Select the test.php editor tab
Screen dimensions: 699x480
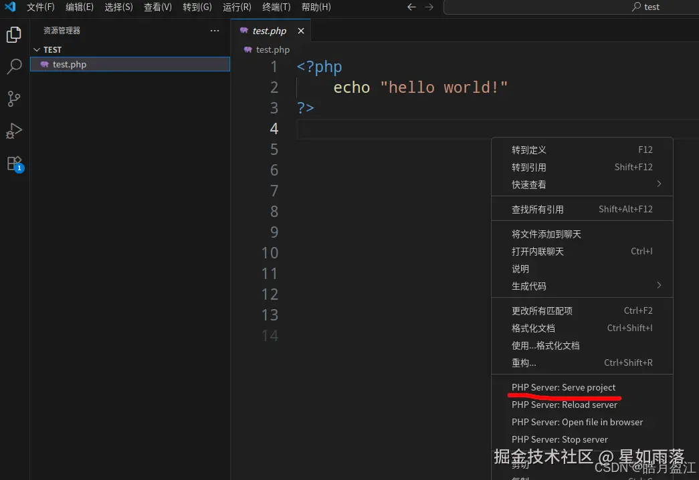pos(270,31)
